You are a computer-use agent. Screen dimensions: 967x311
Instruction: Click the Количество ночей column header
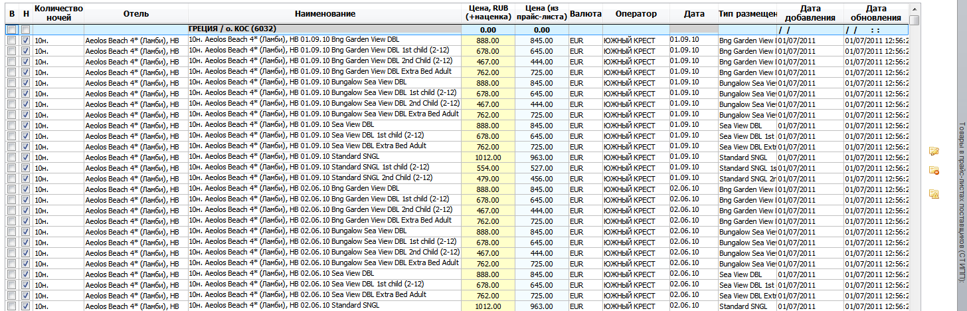tap(58, 14)
